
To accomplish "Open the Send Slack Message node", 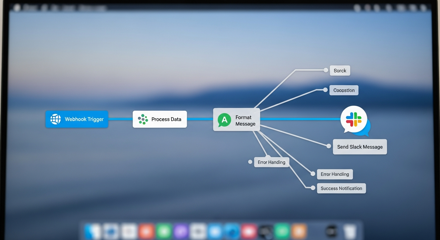I will click(360, 147).
